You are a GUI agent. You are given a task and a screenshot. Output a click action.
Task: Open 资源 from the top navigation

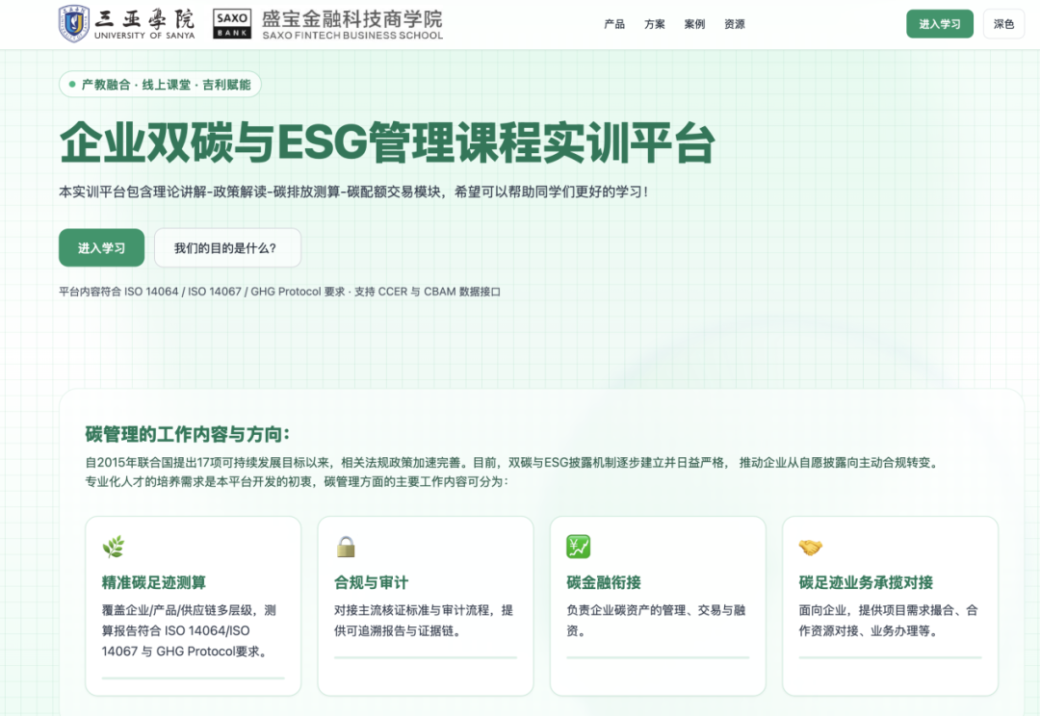735,24
